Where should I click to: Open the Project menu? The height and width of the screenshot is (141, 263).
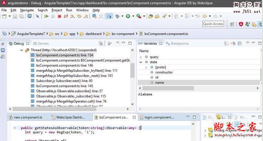pyautogui.click(x=57, y=10)
